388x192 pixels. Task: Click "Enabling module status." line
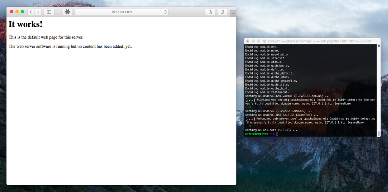pos(264,62)
